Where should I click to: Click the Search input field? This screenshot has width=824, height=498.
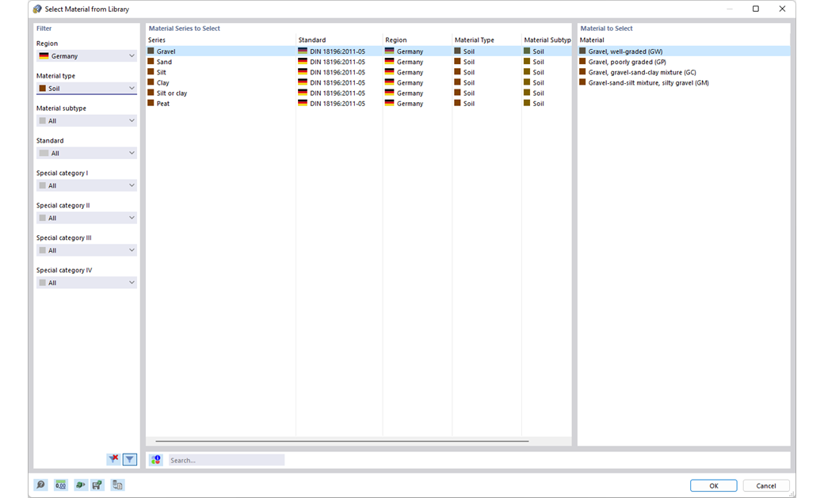(227, 460)
